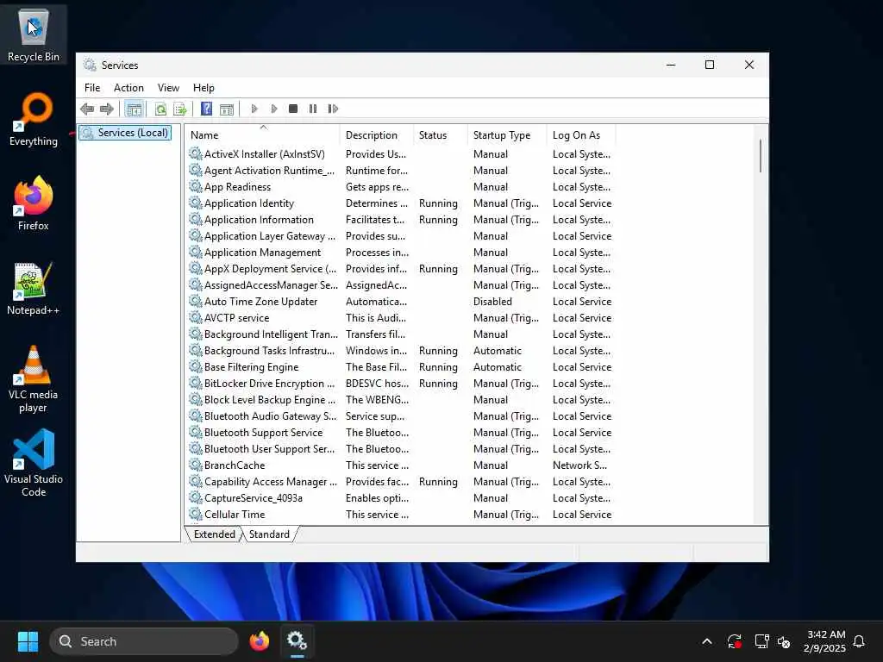Open the Visual Studio Code desktop shortcut
The width and height of the screenshot is (883, 662).
34,463
